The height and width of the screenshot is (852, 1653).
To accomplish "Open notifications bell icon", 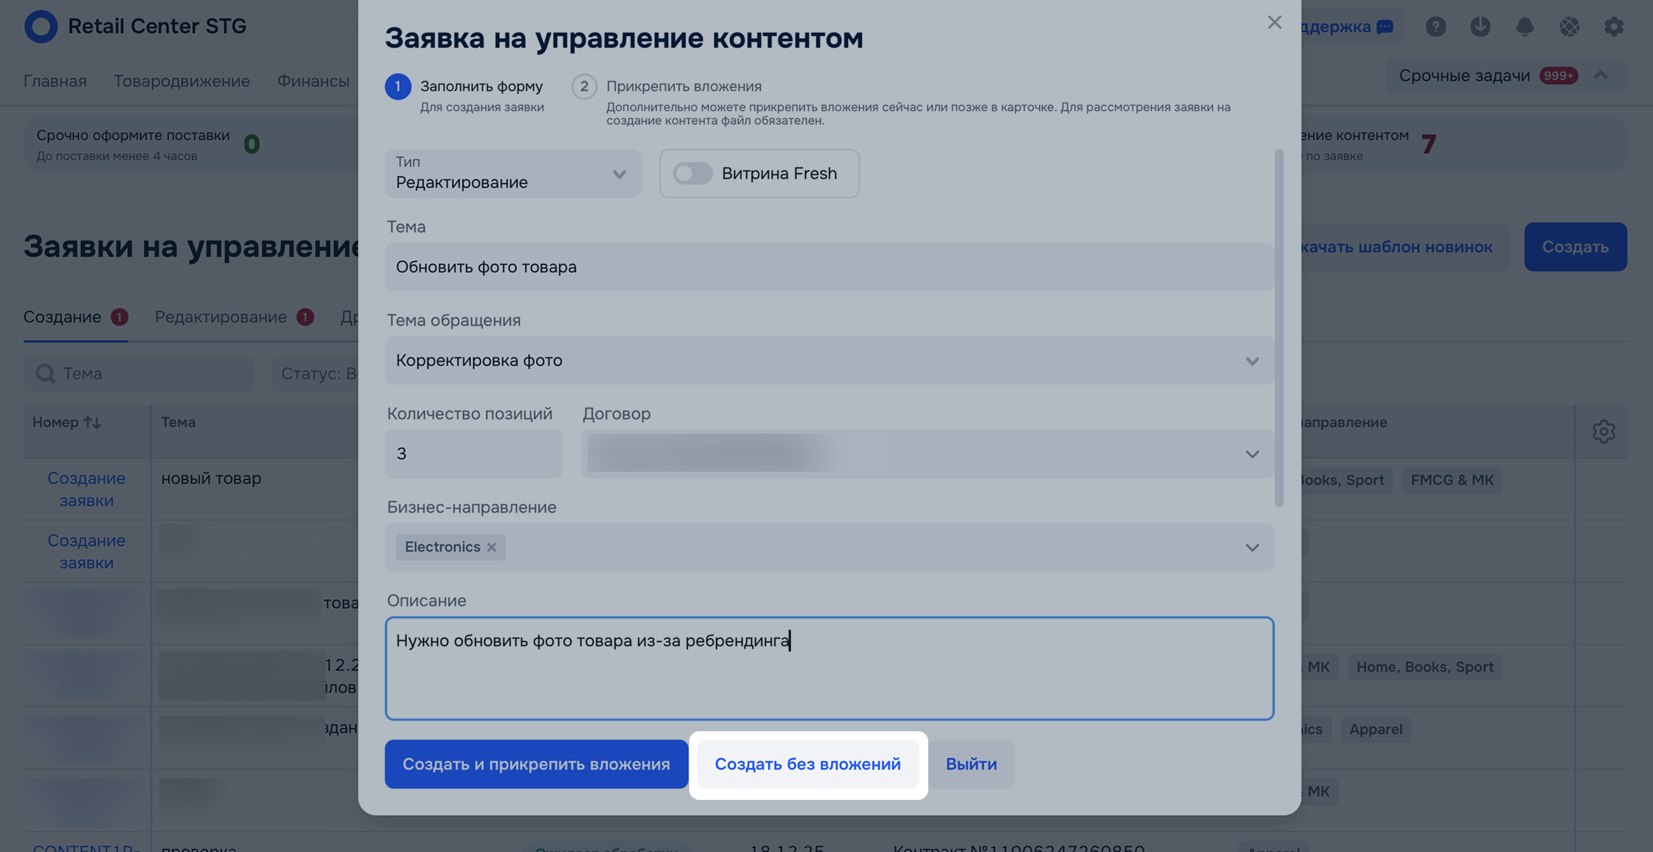I will [x=1524, y=26].
